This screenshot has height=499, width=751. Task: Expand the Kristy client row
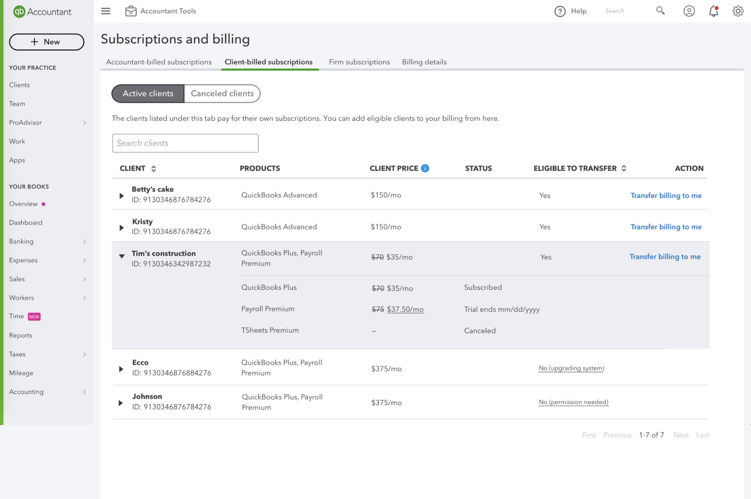click(x=121, y=228)
